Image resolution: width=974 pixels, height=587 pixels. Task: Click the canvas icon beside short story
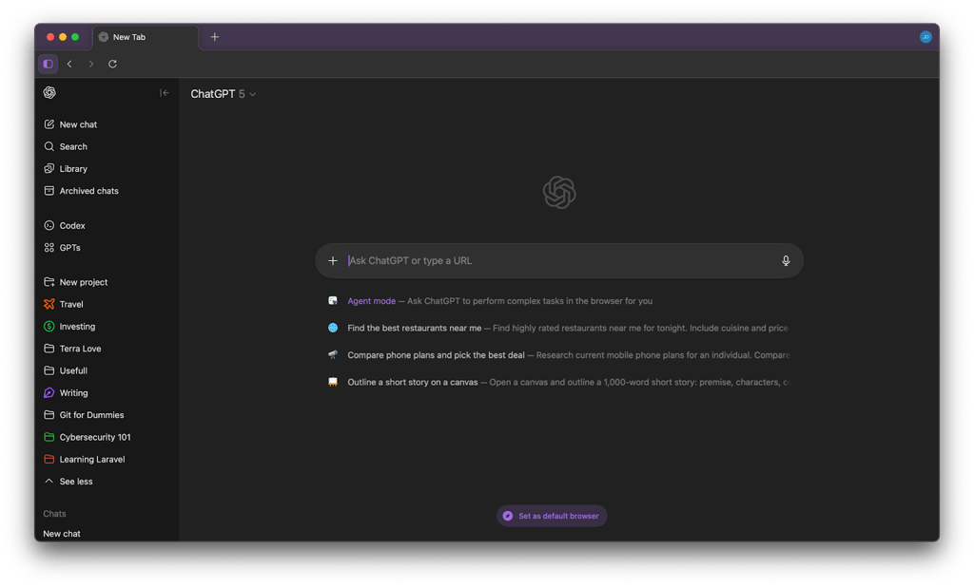[333, 382]
